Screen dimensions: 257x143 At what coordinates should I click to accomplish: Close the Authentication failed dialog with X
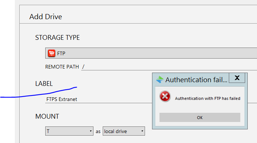coord(237,78)
